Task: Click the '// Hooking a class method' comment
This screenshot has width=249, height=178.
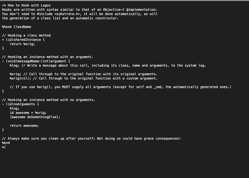Action: 26,35
